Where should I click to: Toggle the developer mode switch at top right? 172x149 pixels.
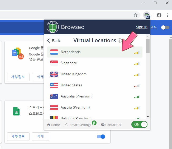(x=165, y=27)
